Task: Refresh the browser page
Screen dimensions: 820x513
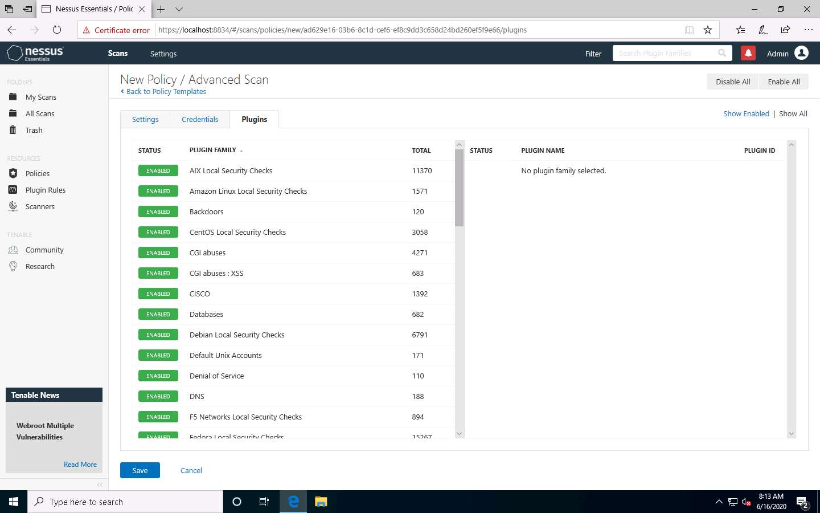Action: pos(56,30)
